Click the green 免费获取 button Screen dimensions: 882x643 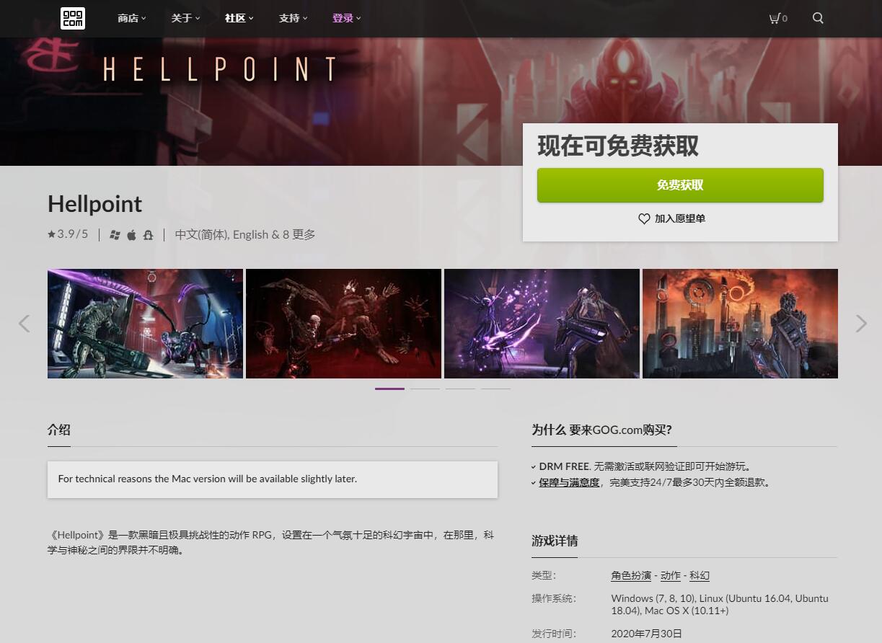(680, 185)
